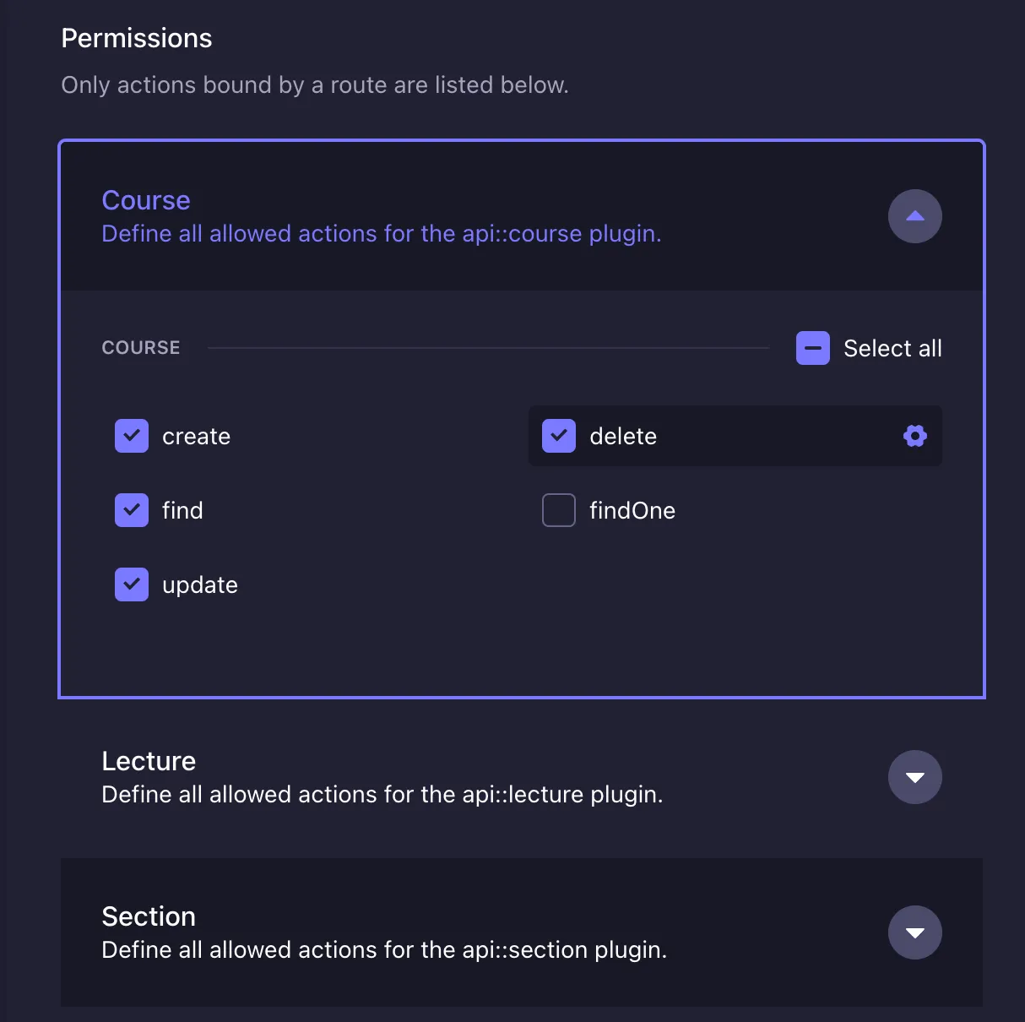Image resolution: width=1025 pixels, height=1022 pixels.
Task: Expand the Lecture permissions section
Action: coord(915,777)
